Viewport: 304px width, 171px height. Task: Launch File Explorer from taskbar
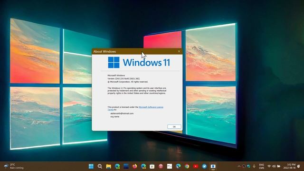click(x=109, y=166)
